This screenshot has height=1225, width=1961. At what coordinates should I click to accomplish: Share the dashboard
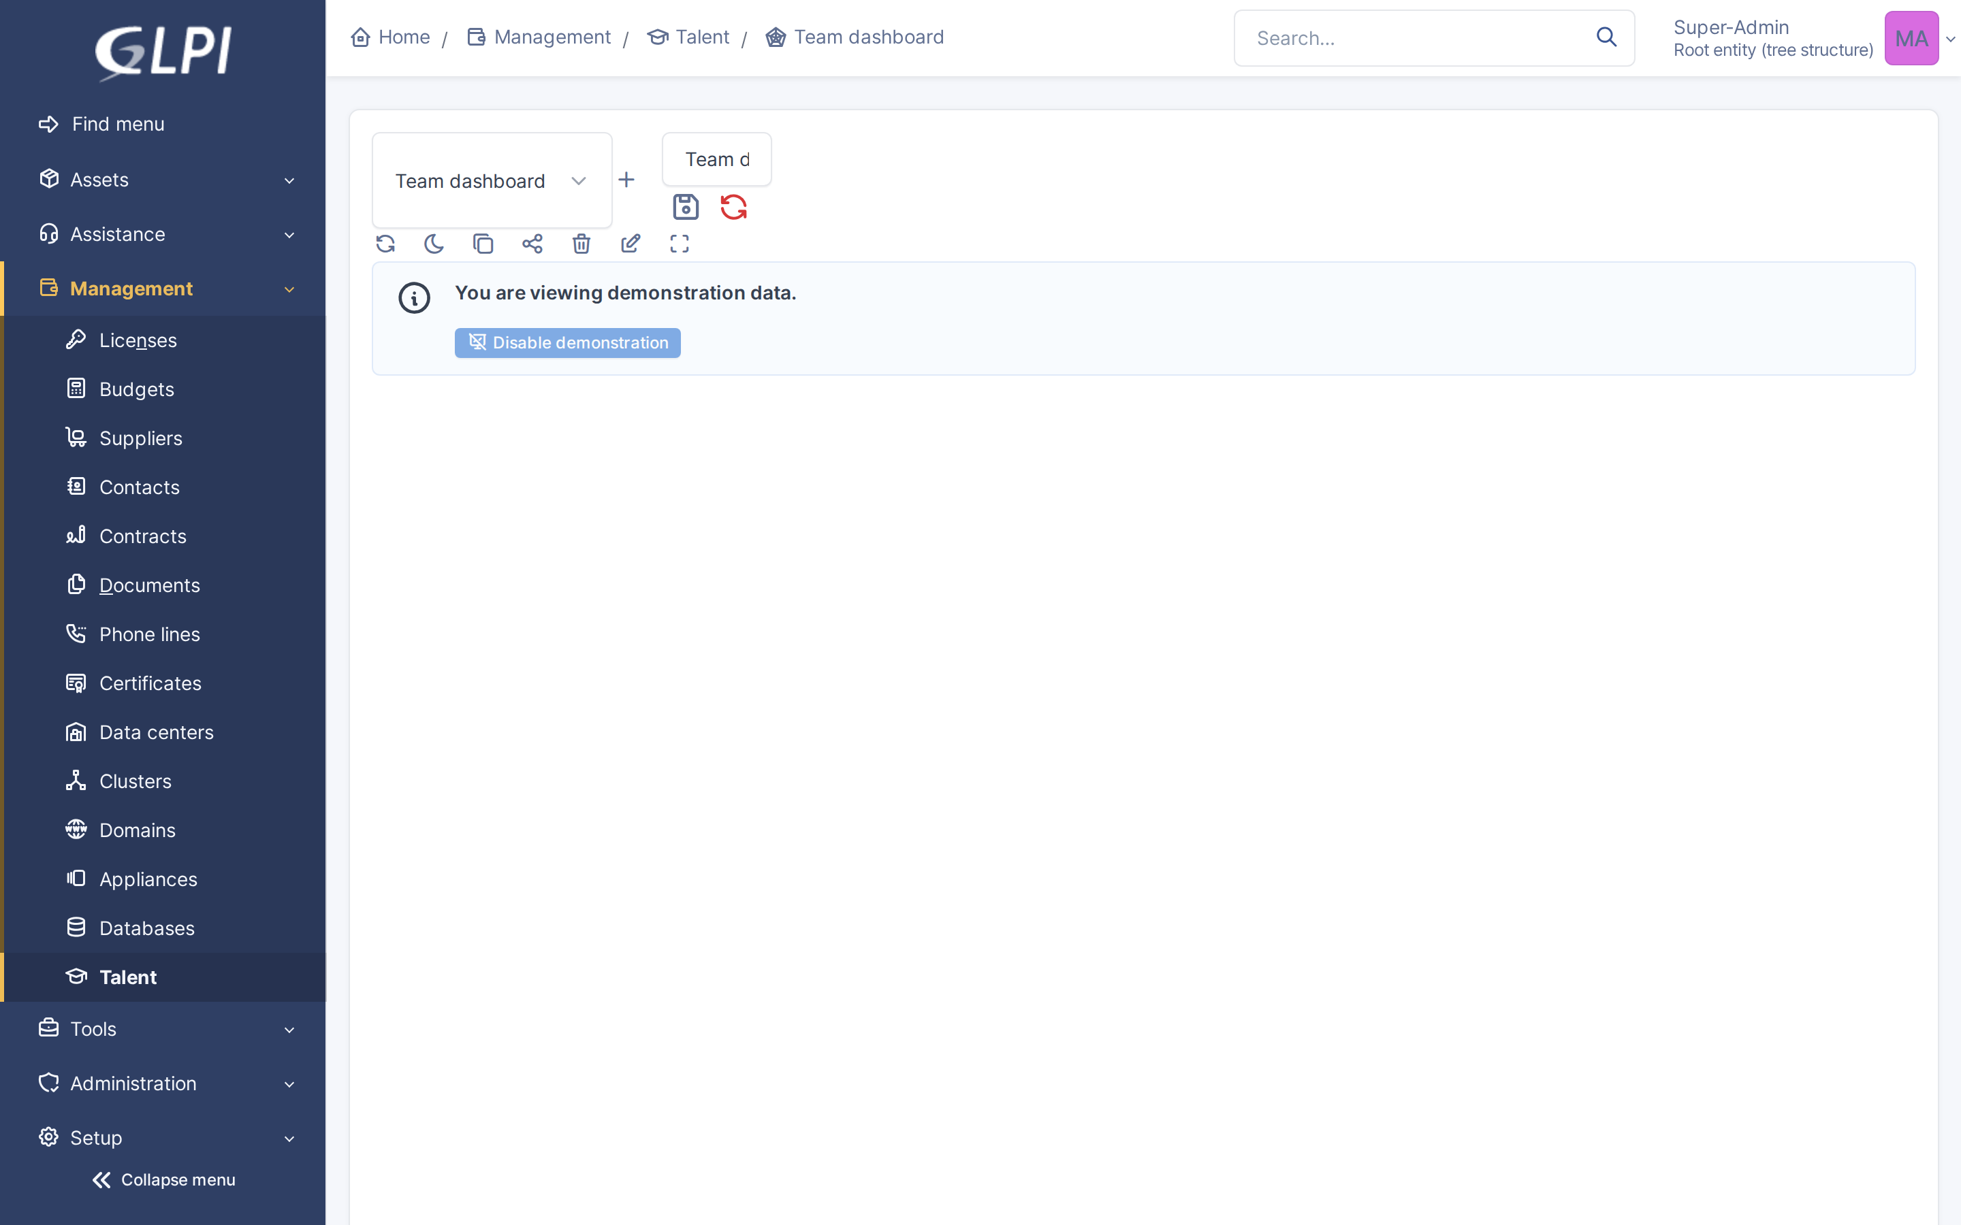click(x=532, y=244)
